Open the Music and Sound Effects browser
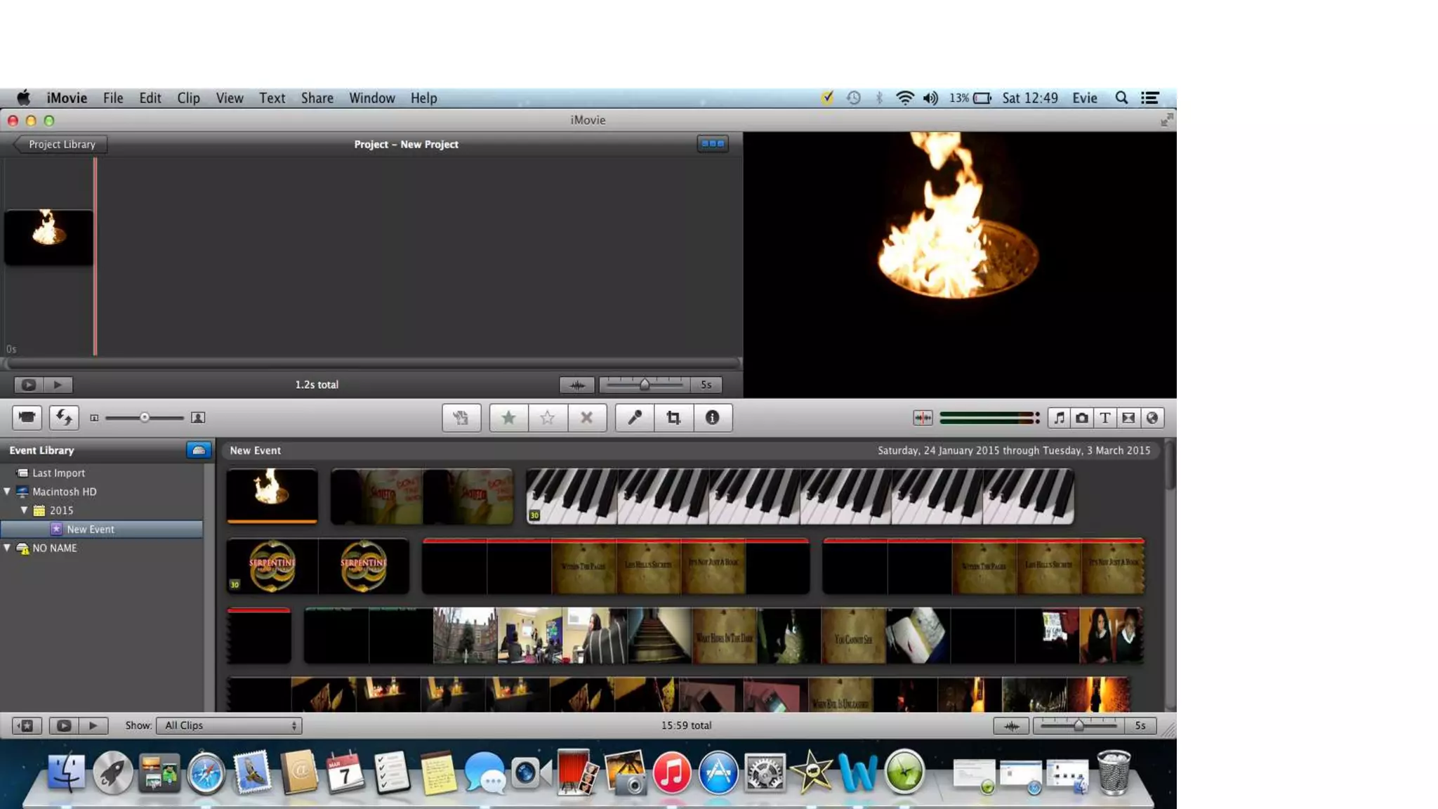 (1060, 418)
